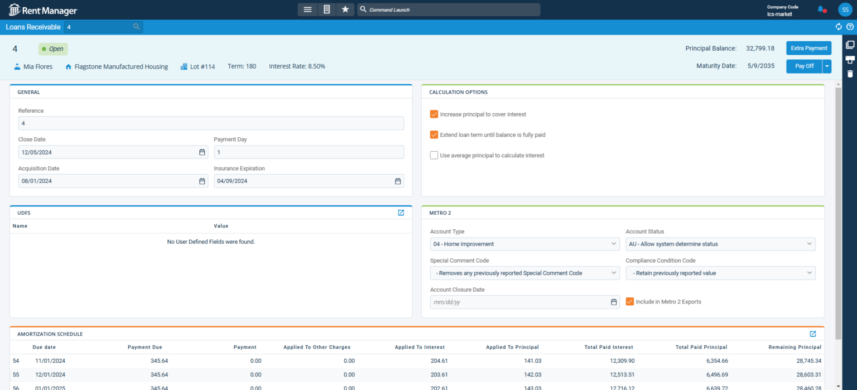Open the Pay Off dropdown arrow
Image resolution: width=857 pixels, height=390 pixels.
tap(827, 66)
